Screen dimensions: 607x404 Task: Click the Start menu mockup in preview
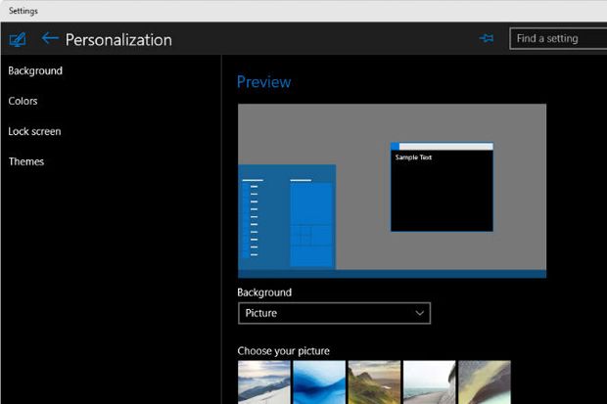click(287, 217)
